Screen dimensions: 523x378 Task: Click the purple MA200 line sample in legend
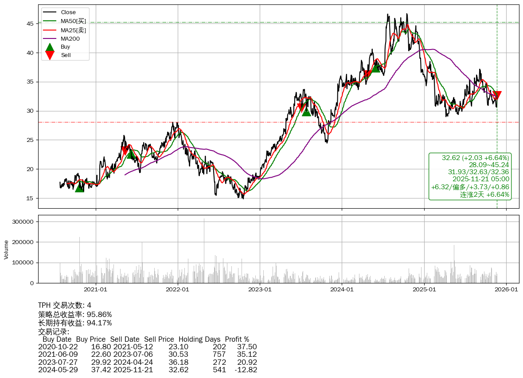50,38
